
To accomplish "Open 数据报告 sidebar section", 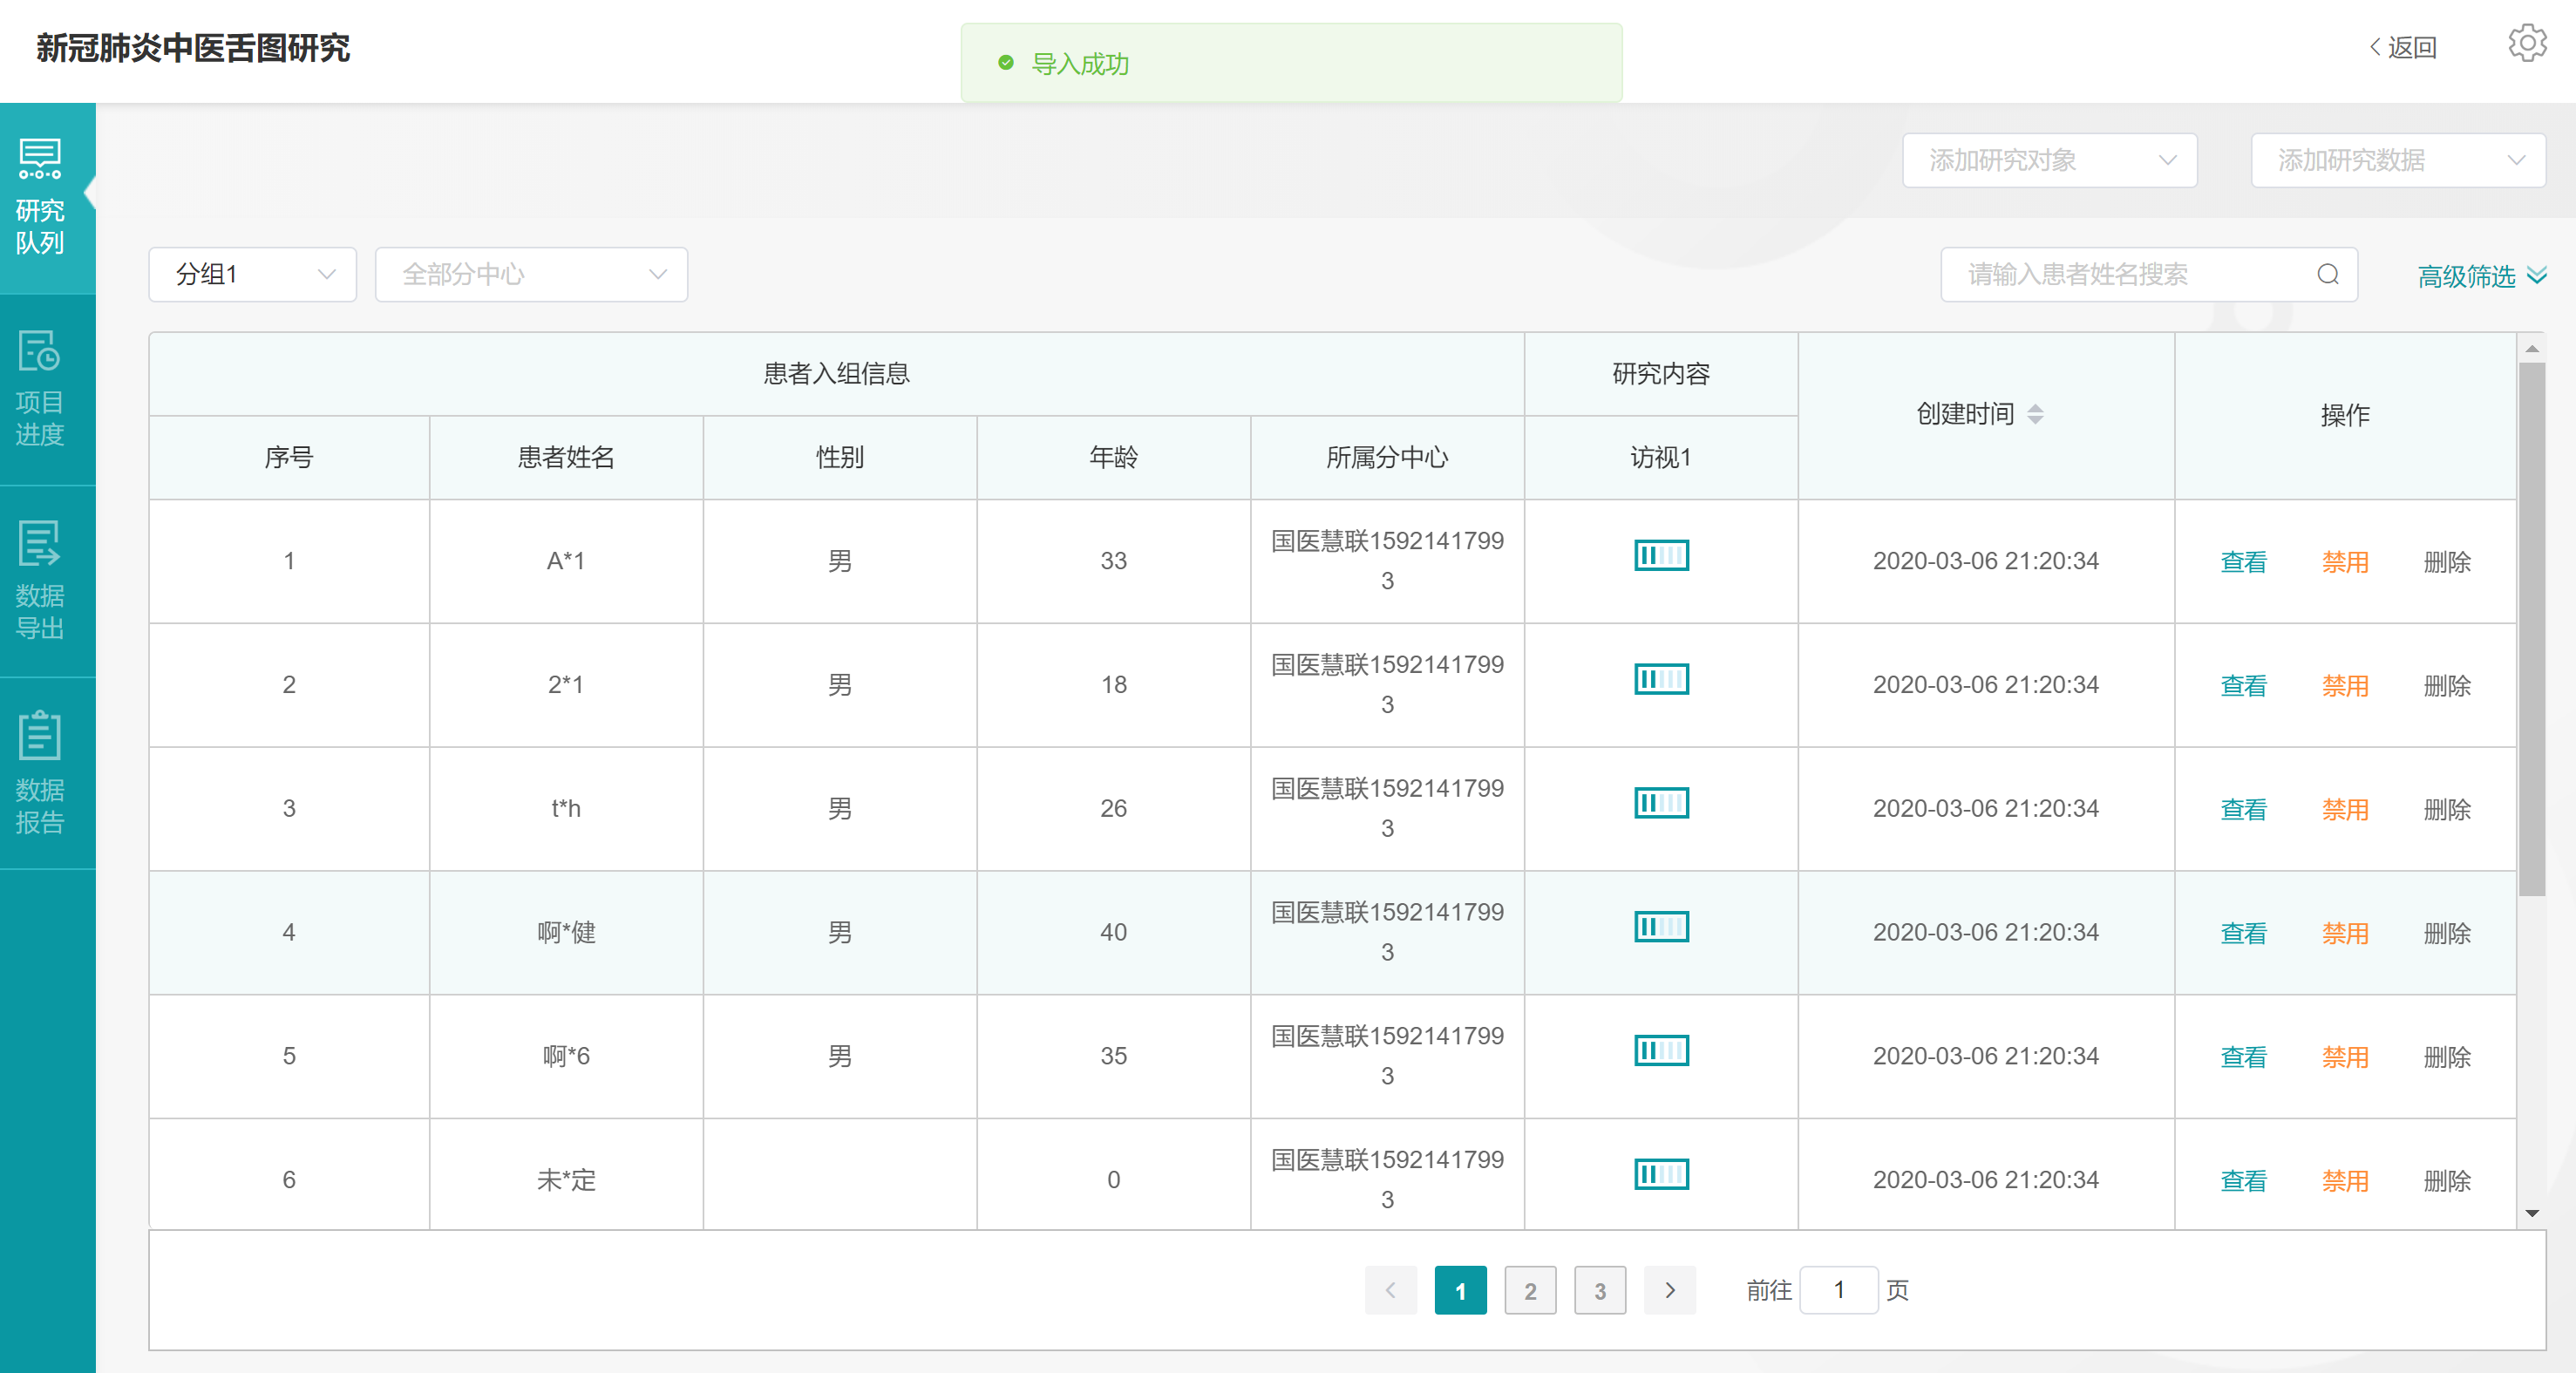I will [40, 773].
